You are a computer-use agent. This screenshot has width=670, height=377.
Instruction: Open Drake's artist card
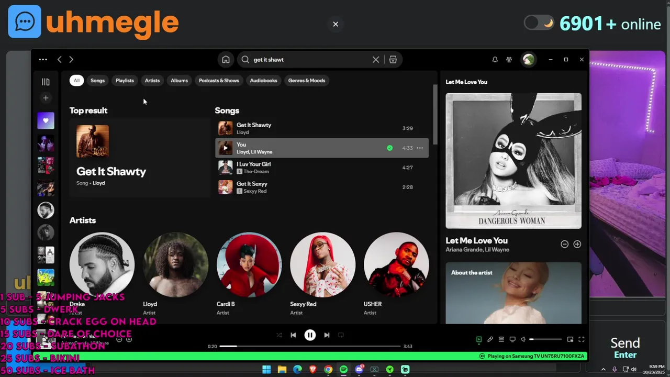(x=102, y=274)
